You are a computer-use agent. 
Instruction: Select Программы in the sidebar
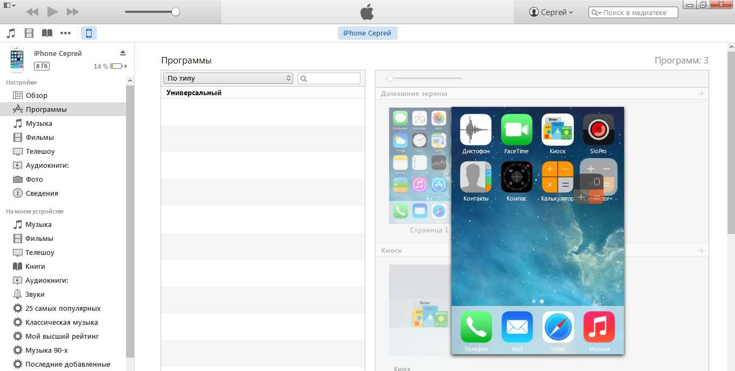tap(63, 109)
